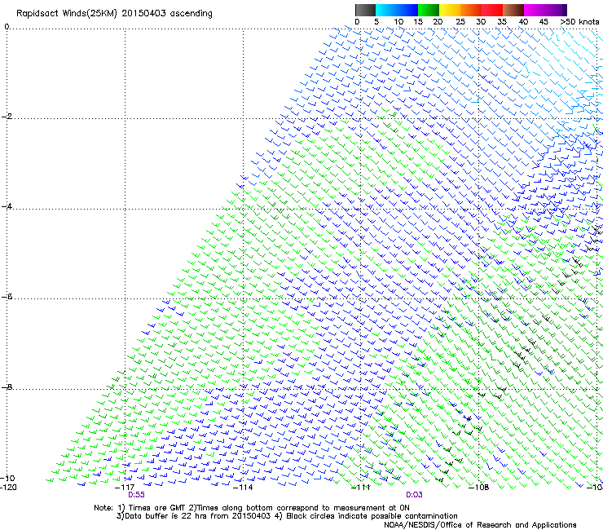The image size is (603, 530).
Task: Click the purple time stamp "0:03"
Action: click(x=414, y=495)
